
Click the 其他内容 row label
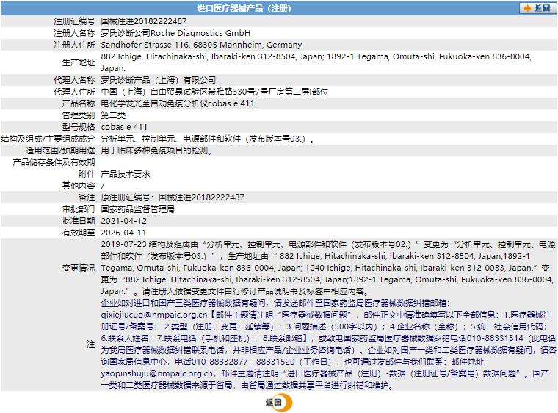79,186
